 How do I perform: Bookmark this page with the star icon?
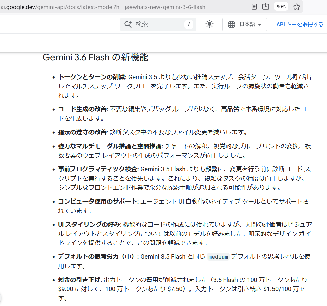tap(296, 7)
